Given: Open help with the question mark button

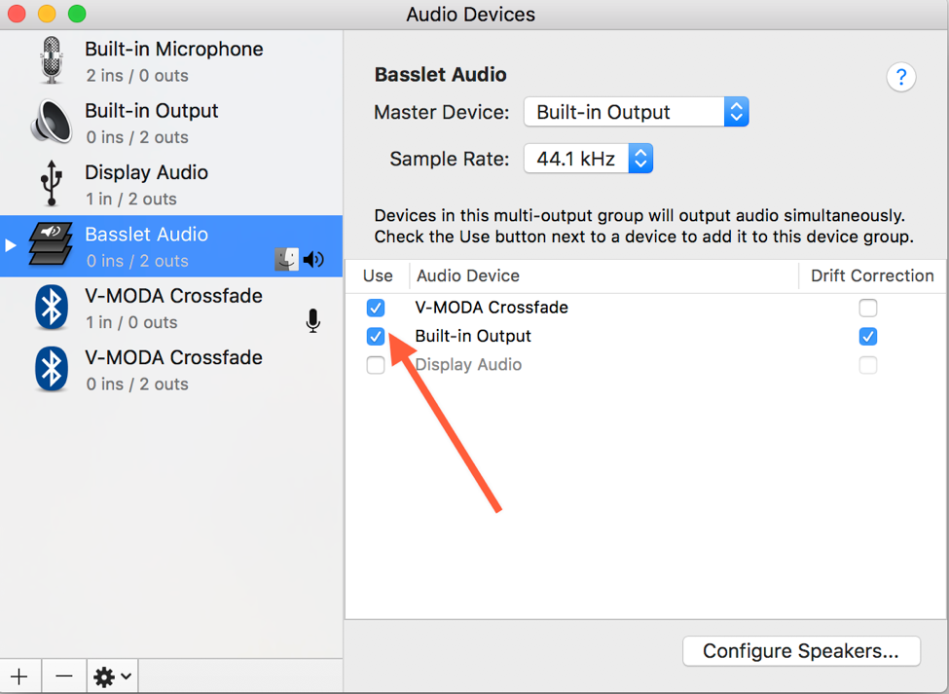Looking at the screenshot, I should tap(900, 78).
